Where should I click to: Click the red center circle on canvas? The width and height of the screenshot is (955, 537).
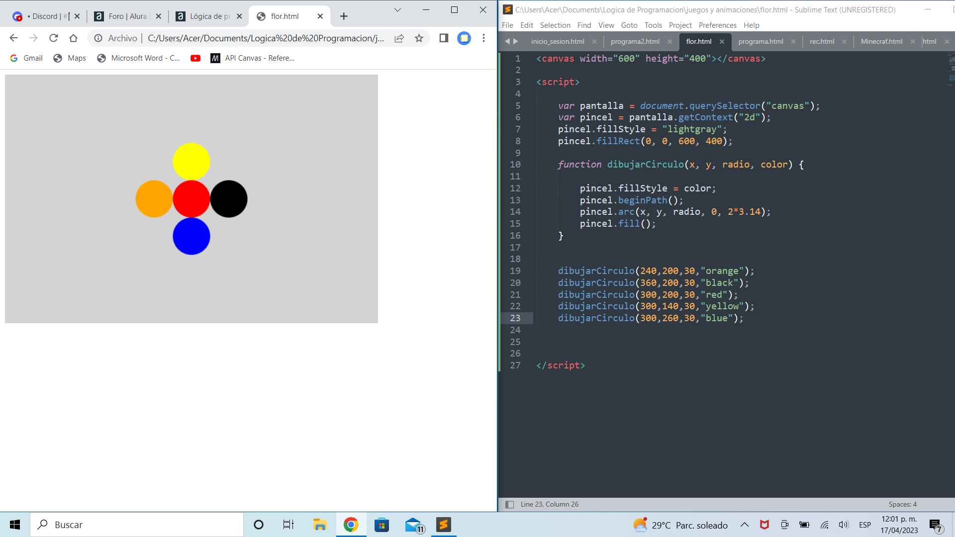coord(191,199)
